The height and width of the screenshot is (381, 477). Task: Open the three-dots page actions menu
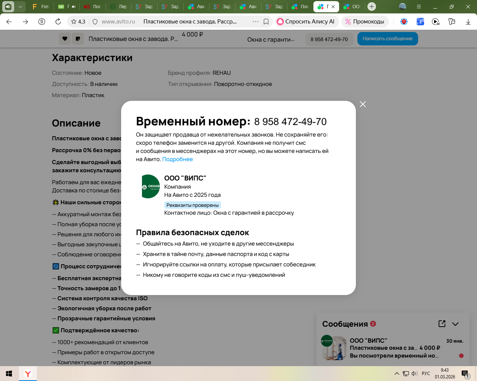(x=256, y=22)
